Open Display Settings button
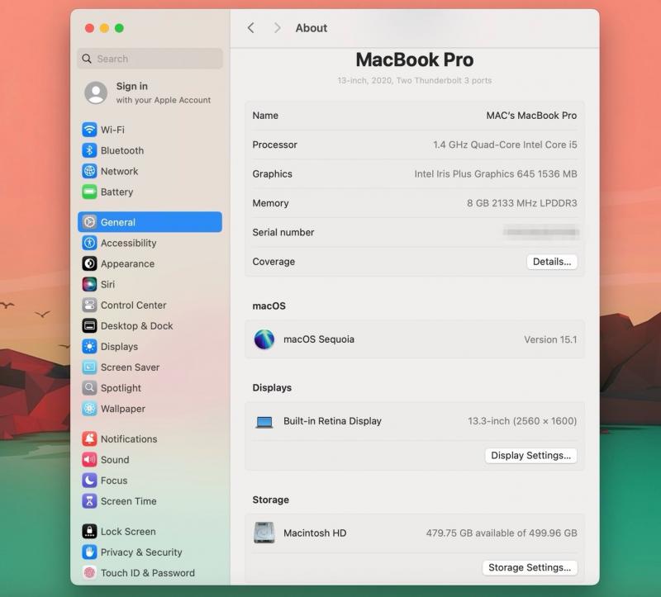 pos(530,456)
